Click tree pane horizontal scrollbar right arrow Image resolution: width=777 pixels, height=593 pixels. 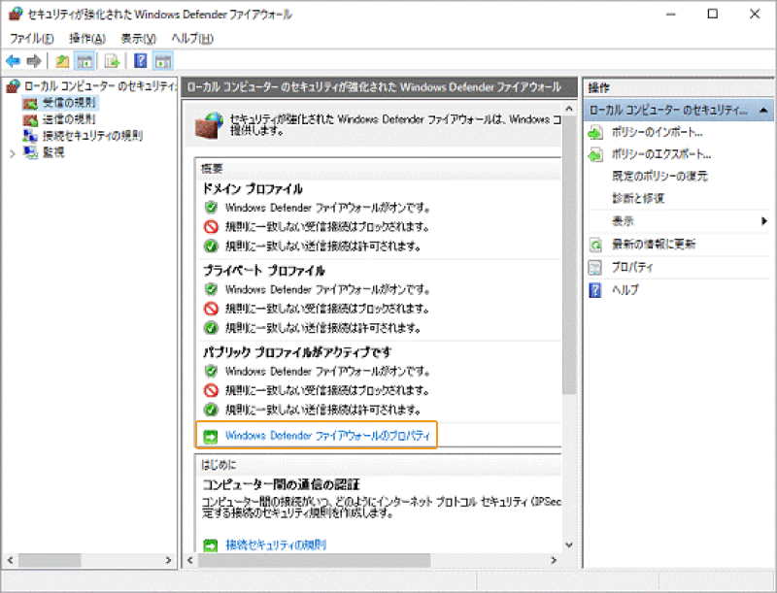pyautogui.click(x=168, y=560)
